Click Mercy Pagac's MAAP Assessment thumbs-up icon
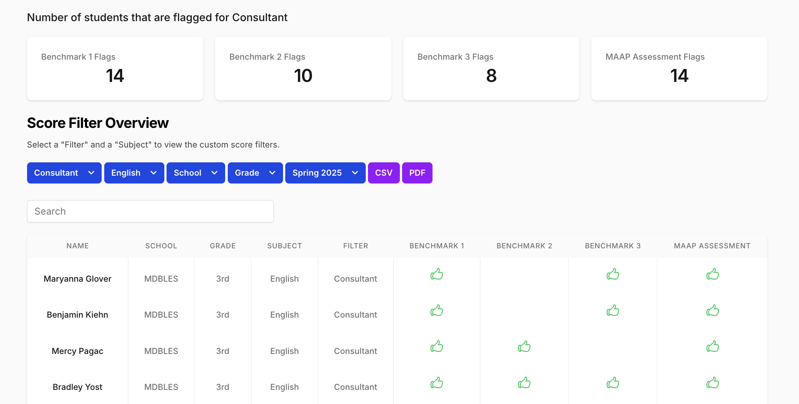The width and height of the screenshot is (799, 404). tap(712, 347)
